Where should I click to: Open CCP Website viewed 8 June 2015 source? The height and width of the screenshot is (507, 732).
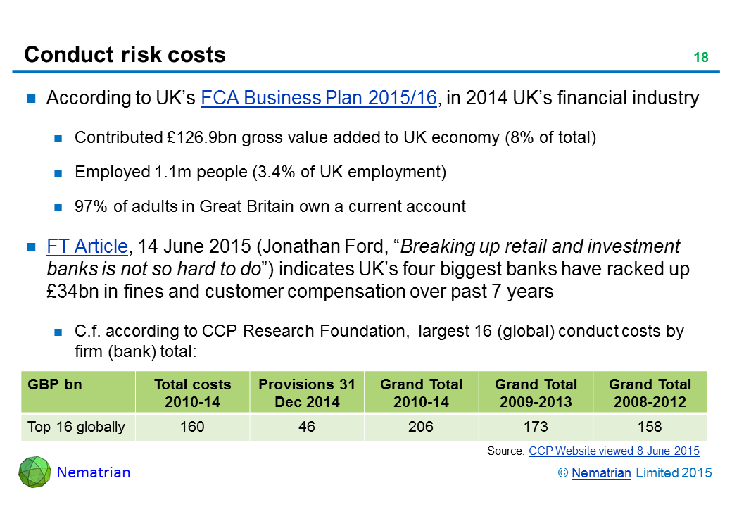tap(614, 451)
